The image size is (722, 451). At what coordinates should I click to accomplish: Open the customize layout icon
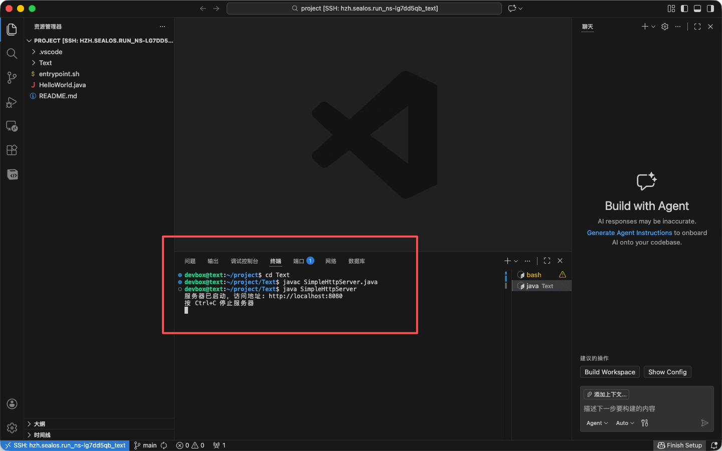(671, 9)
